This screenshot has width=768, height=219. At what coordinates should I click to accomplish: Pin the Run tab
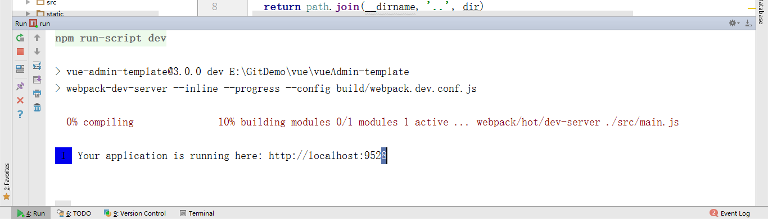[x=20, y=86]
